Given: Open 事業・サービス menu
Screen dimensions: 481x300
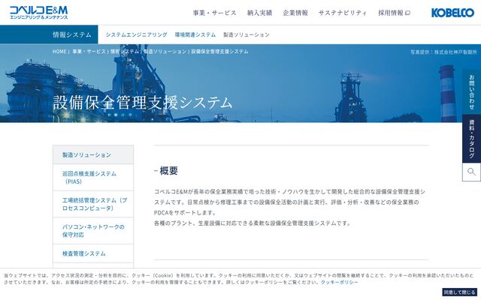Looking at the screenshot, I should click(214, 13).
